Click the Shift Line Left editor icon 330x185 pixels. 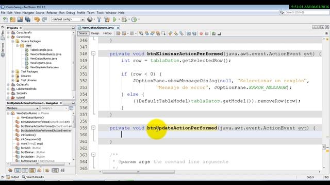point(189,33)
